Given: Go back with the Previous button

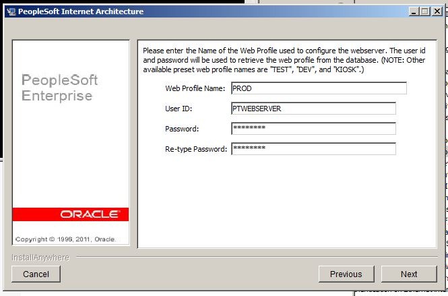Looking at the screenshot, I should pyautogui.click(x=346, y=274).
